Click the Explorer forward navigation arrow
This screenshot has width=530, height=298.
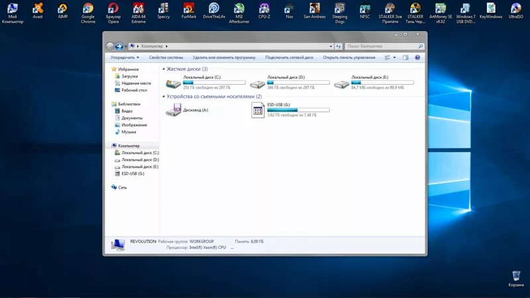pyautogui.click(x=119, y=46)
